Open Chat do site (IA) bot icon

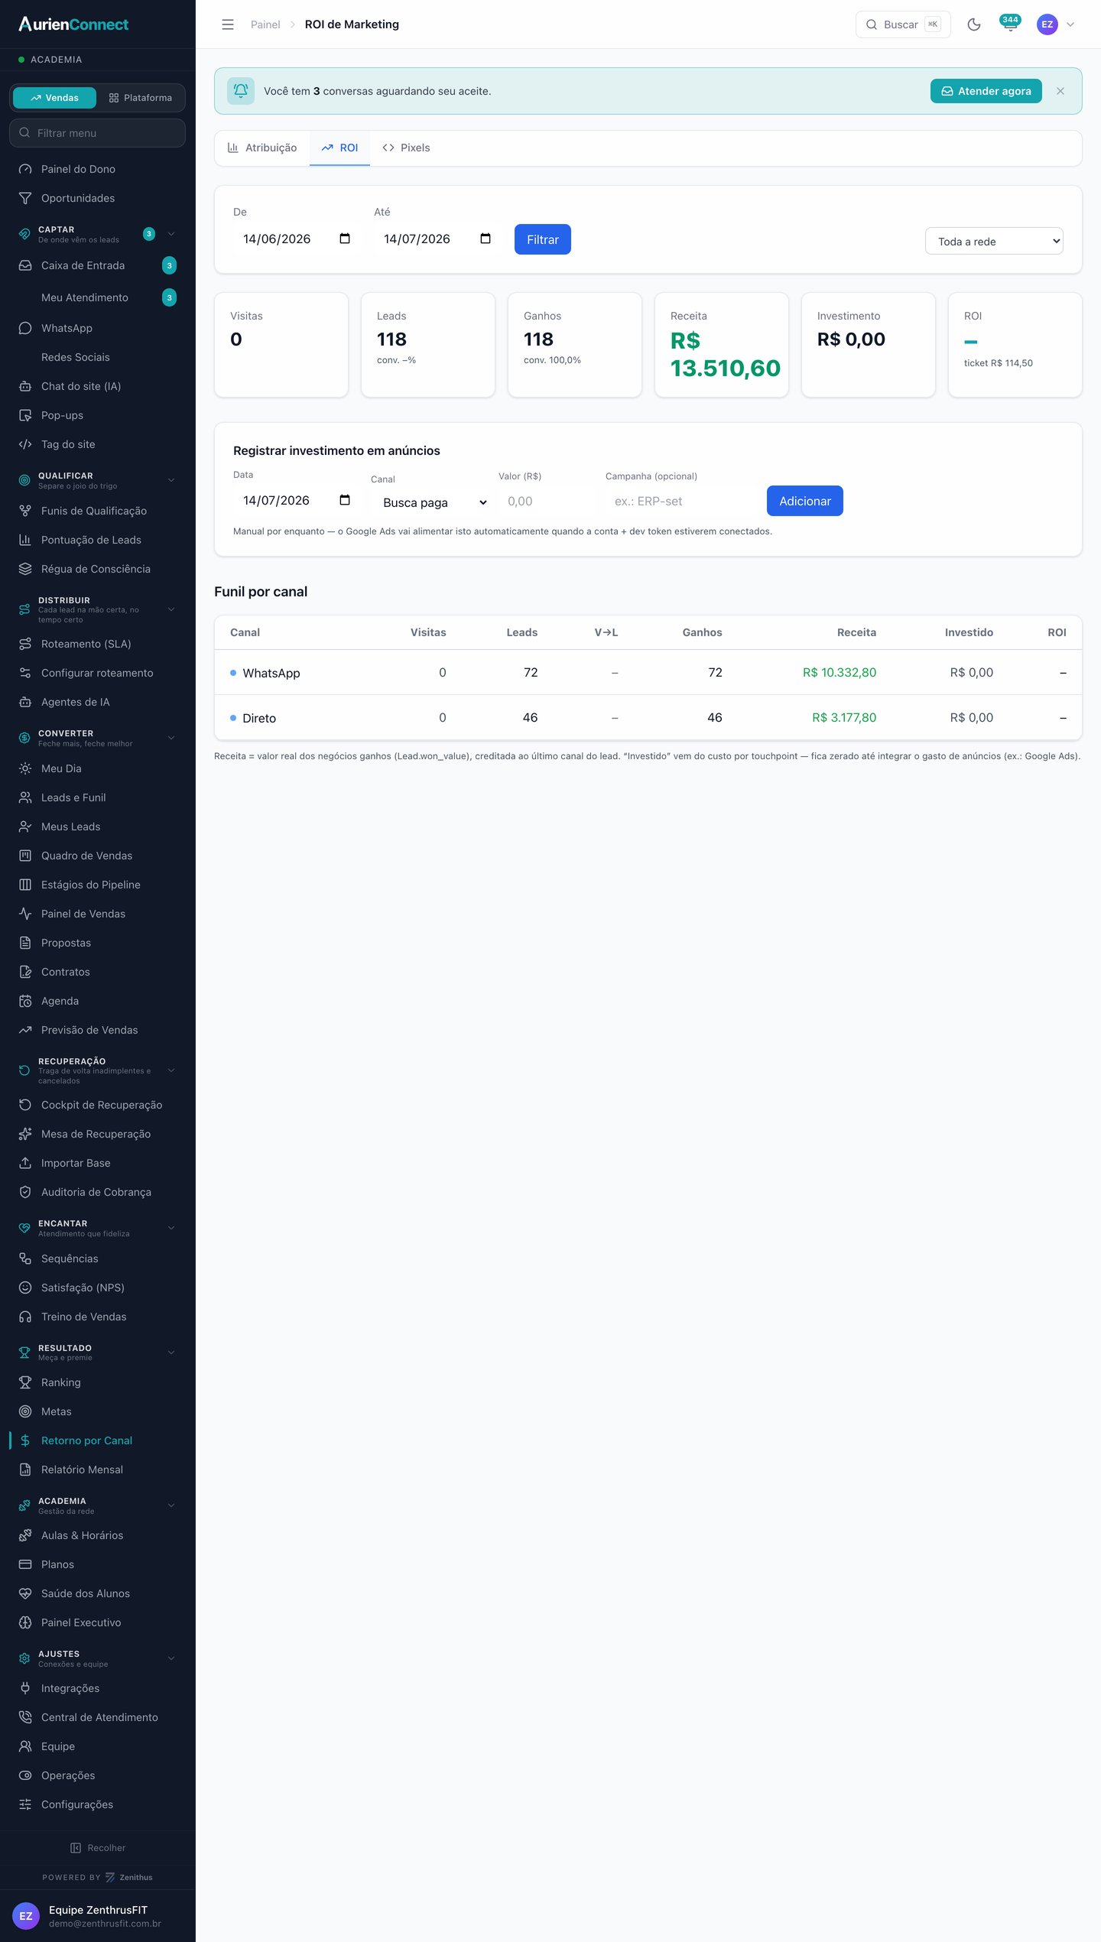25,386
